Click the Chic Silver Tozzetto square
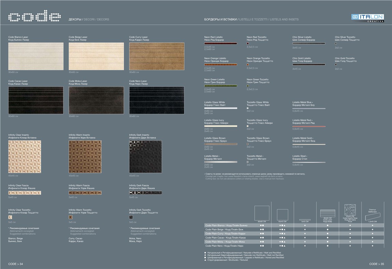Image resolution: width=392 pixels, height=269 pixels. click(336, 44)
